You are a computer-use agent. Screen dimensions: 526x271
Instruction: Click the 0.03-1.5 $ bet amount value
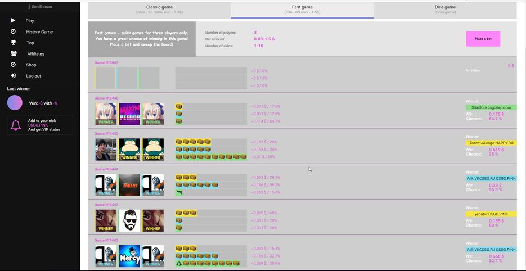tap(264, 39)
